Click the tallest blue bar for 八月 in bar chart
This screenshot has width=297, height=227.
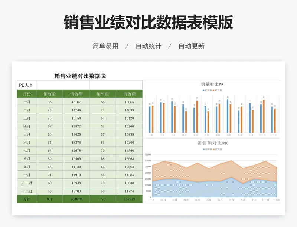coord(228,116)
